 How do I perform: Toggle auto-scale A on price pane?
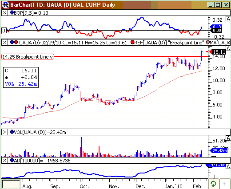coord(228,48)
